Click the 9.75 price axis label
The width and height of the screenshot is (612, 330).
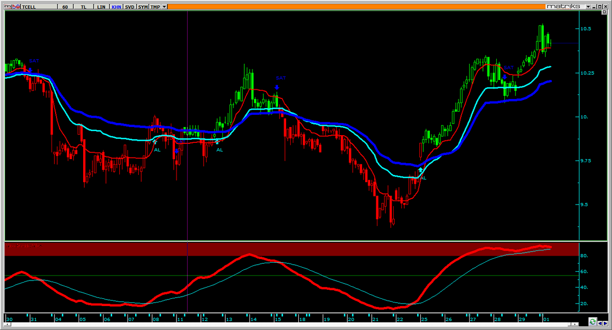pos(587,161)
